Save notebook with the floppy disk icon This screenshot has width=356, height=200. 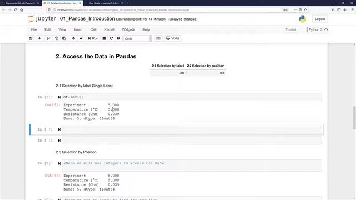point(31,38)
